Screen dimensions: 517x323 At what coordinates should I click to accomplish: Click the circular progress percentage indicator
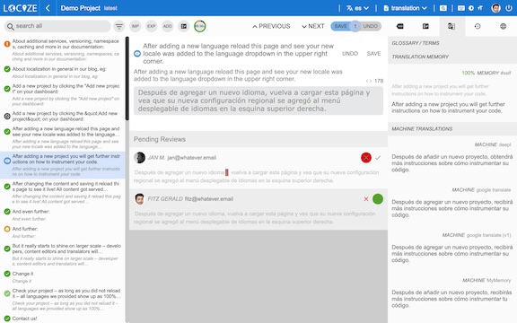[x=200, y=26]
